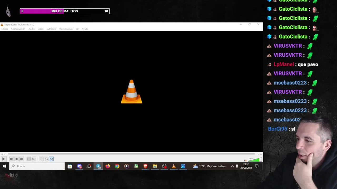Screen dimensions: 337x189
Task: Click the large VLC cone in video area
Action: click(x=131, y=92)
